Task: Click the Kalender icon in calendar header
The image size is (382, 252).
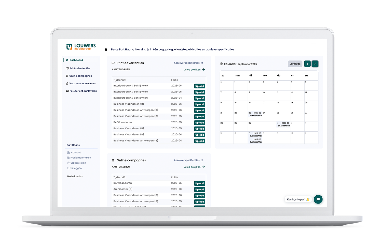Action: (221, 64)
